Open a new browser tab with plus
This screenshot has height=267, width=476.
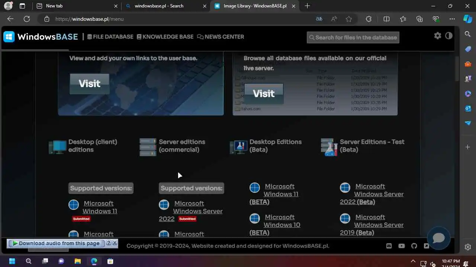tap(307, 6)
